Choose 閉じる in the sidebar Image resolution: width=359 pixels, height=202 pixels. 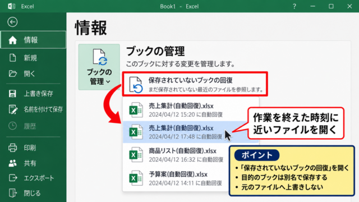[34, 193]
